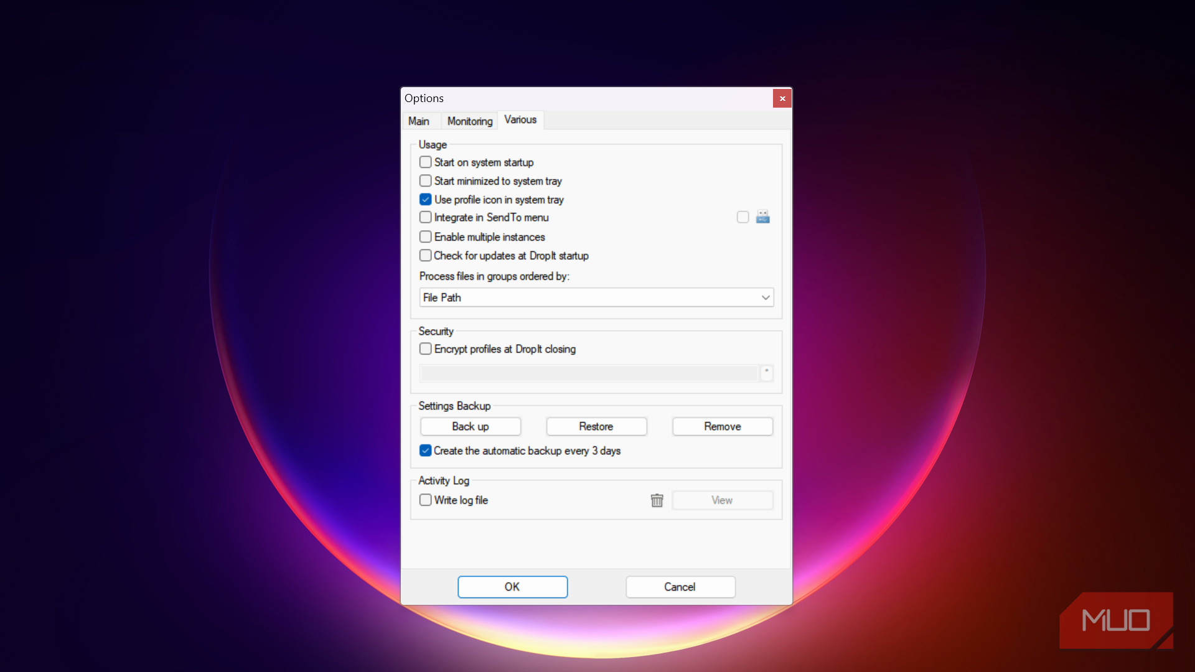Click the password reveal icon in Security
The image size is (1195, 672).
[767, 373]
